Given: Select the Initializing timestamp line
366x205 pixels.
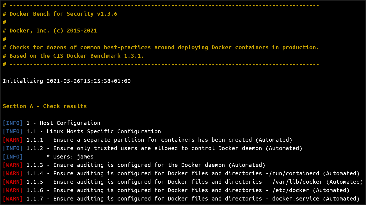Looking at the screenshot, I should coord(67,81).
